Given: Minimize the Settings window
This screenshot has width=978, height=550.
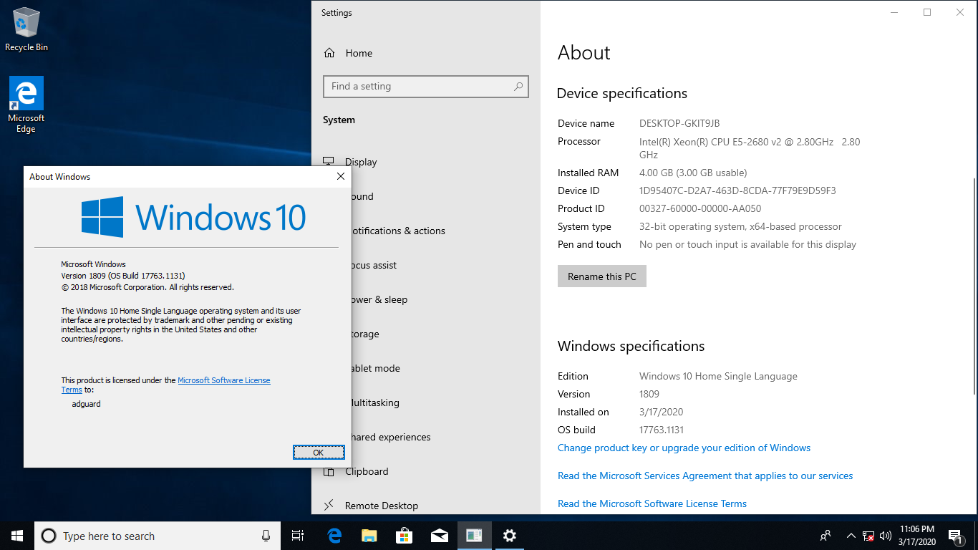Looking at the screenshot, I should click(894, 12).
